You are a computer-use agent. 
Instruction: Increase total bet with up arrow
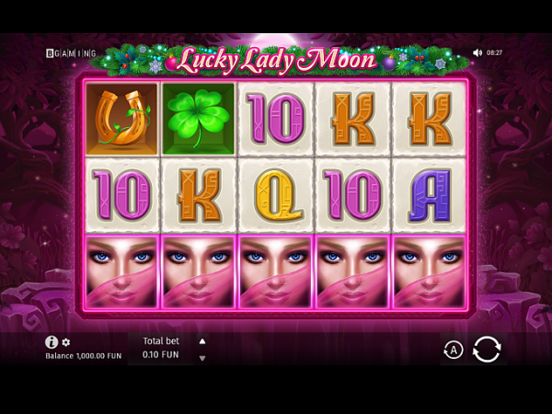tap(202, 341)
